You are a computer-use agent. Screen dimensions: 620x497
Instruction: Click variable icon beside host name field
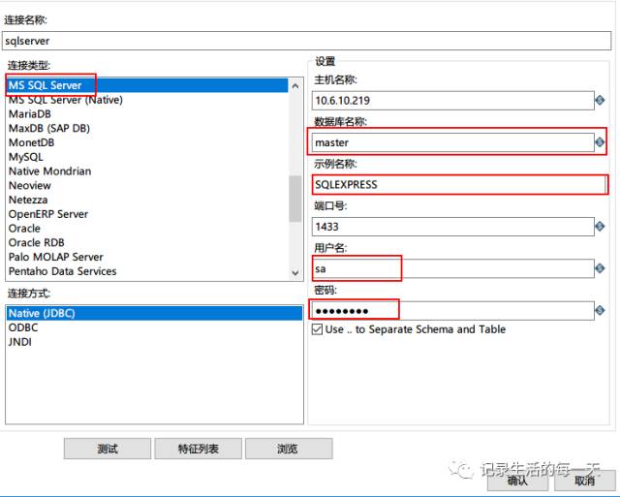click(600, 100)
